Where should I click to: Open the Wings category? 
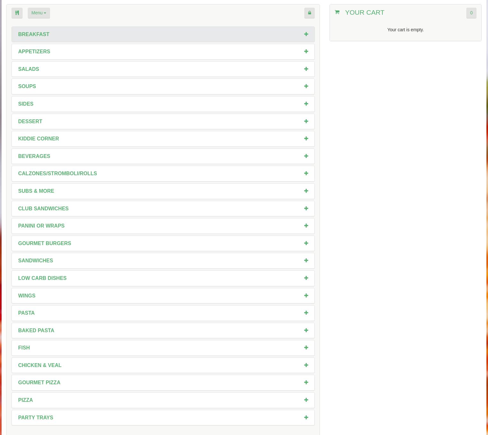pos(163,296)
